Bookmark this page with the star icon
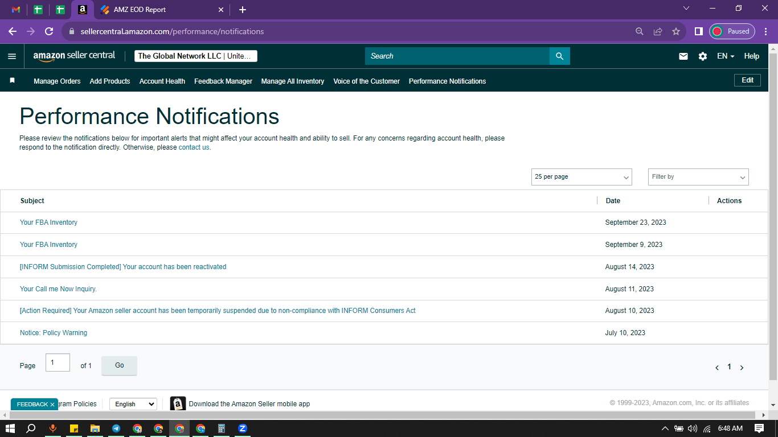 pos(676,31)
